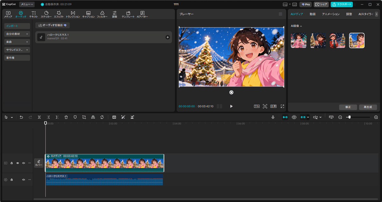Open the メニュー dropdown
The width and height of the screenshot is (382, 202).
click(27, 4)
